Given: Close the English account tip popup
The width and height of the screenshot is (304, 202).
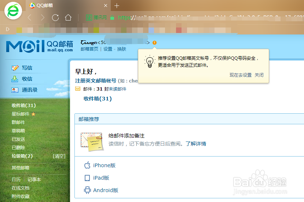Looking at the screenshot, I should click(x=259, y=75).
